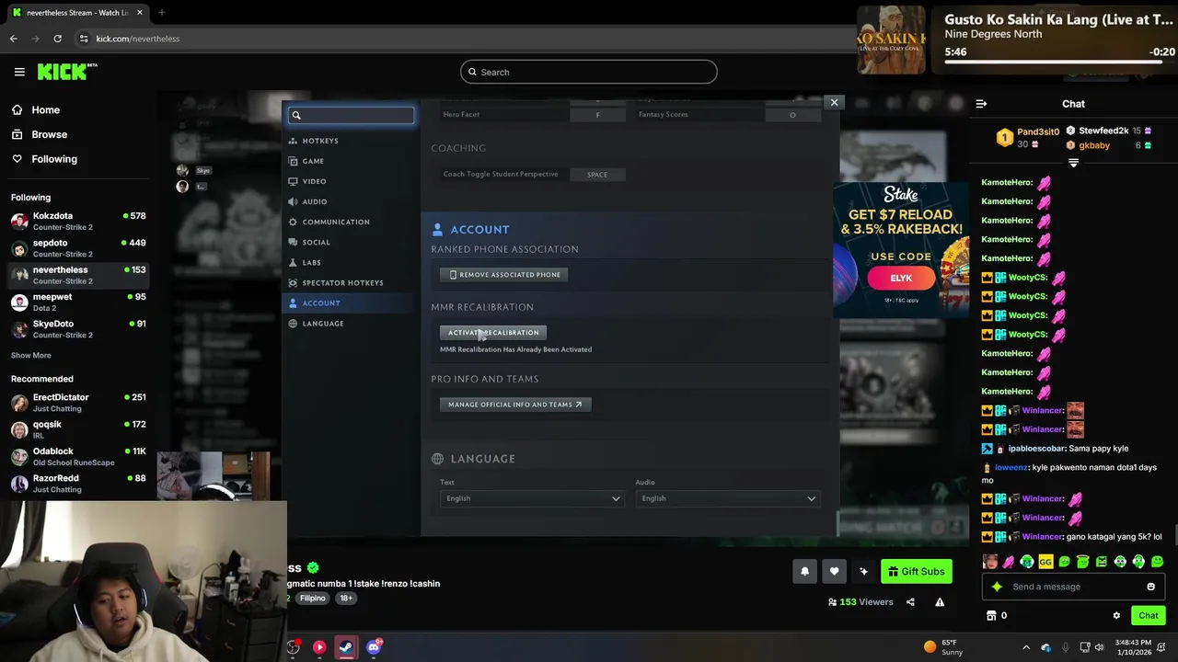Expand Audio language English dropdown
Viewport: 1178px width, 662px height.
click(726, 498)
